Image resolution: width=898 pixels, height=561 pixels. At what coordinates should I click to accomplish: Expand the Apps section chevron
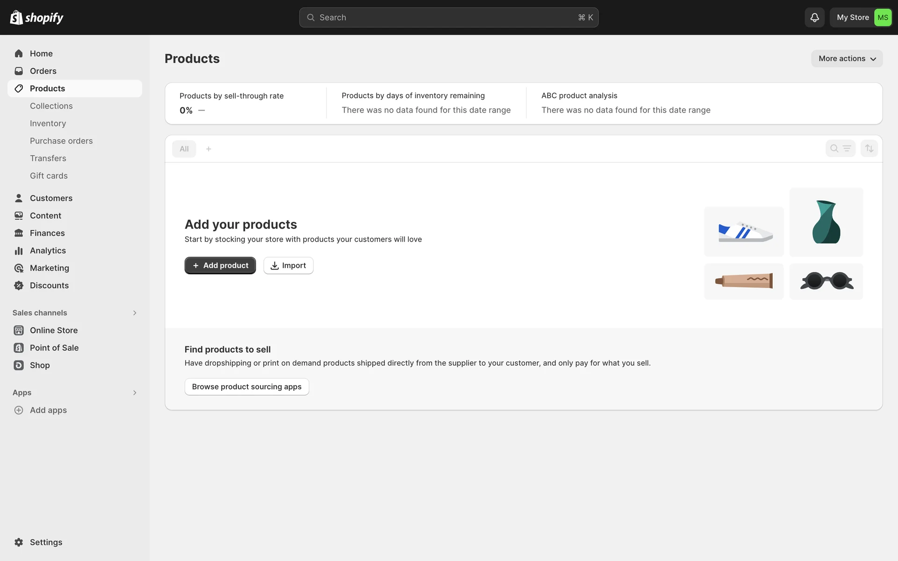[134, 393]
